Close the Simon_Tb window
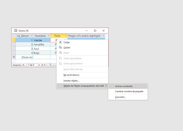Screen dimensions: 183x131 (103, 30)
